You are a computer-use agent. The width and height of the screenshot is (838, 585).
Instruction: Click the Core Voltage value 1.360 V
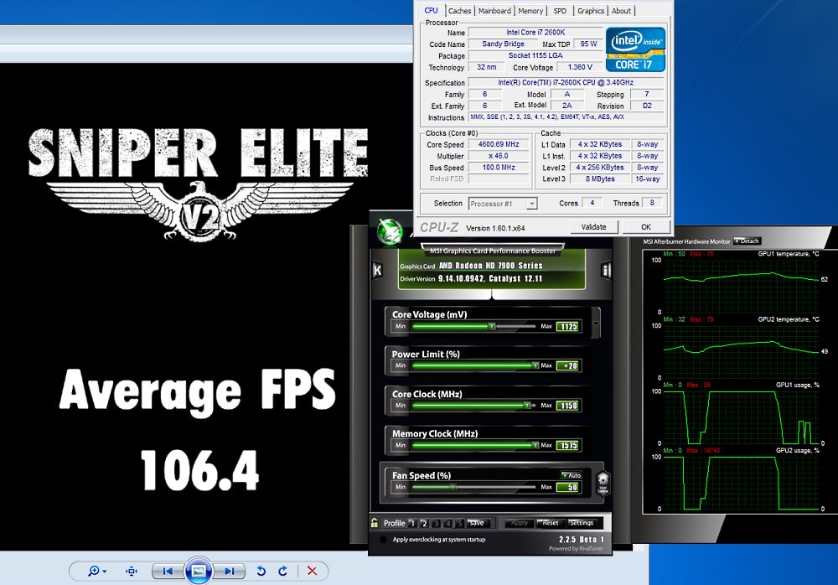(580, 67)
